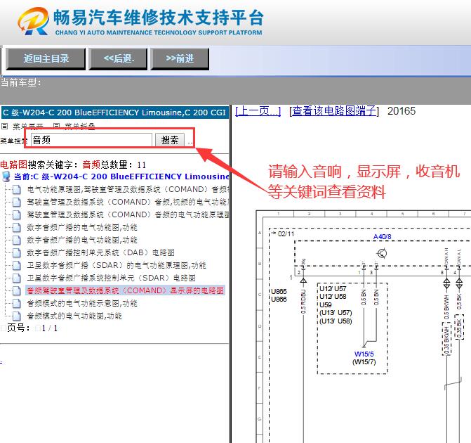Open 卫星数字音频广播系统控制单元（SDAR）电路图 entry
The width and height of the screenshot is (471, 443).
[111, 278]
